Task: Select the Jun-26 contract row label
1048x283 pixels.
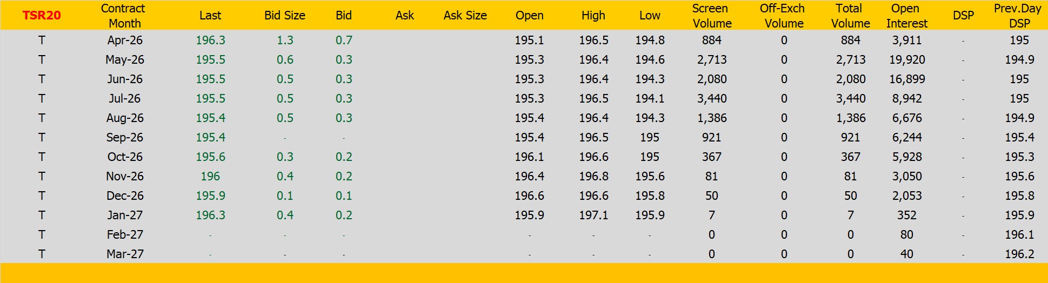Action: (125, 79)
